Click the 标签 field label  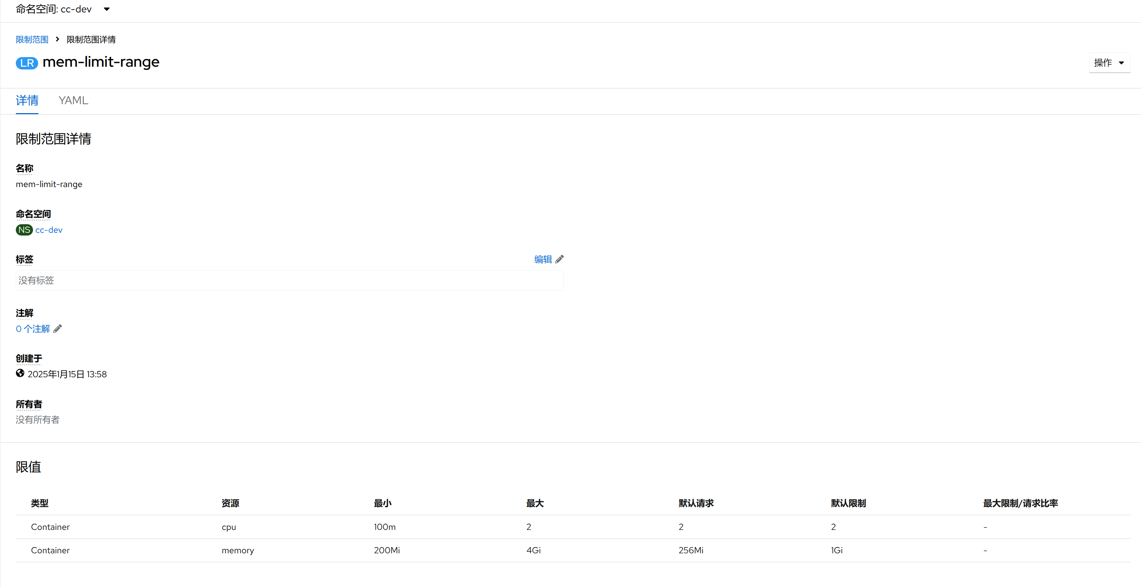coord(24,259)
